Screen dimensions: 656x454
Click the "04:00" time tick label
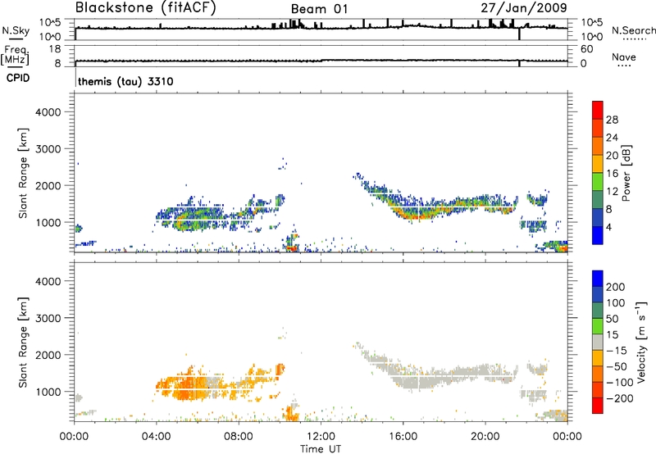point(156,437)
